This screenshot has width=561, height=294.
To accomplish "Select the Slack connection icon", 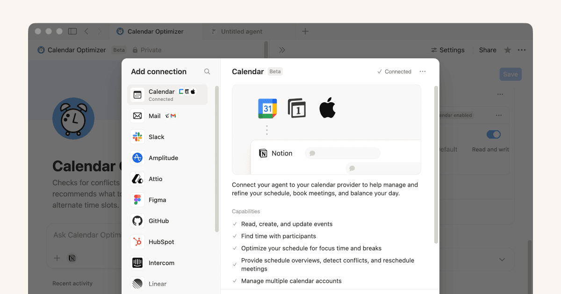I will point(137,137).
